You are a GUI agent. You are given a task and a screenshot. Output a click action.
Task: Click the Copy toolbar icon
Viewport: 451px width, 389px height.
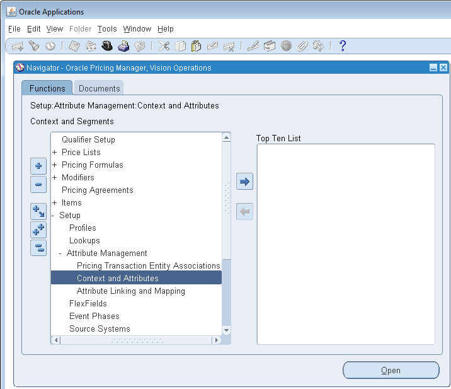[180, 46]
